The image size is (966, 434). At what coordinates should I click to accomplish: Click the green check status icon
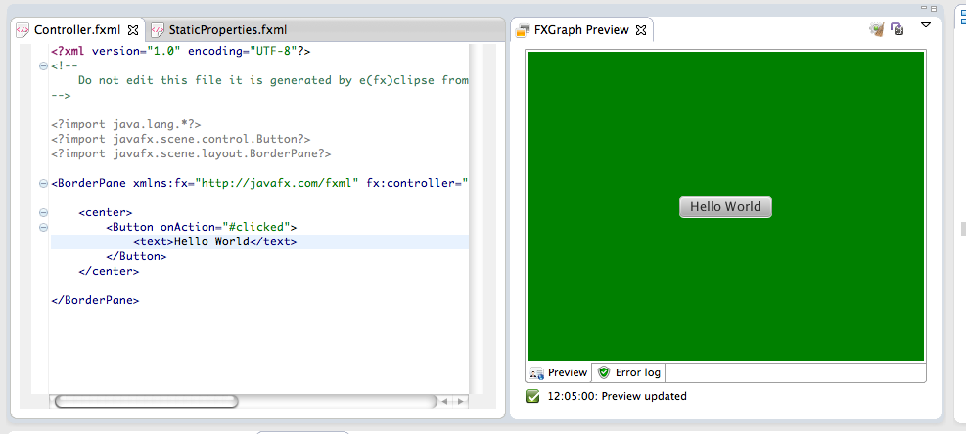[x=533, y=396]
